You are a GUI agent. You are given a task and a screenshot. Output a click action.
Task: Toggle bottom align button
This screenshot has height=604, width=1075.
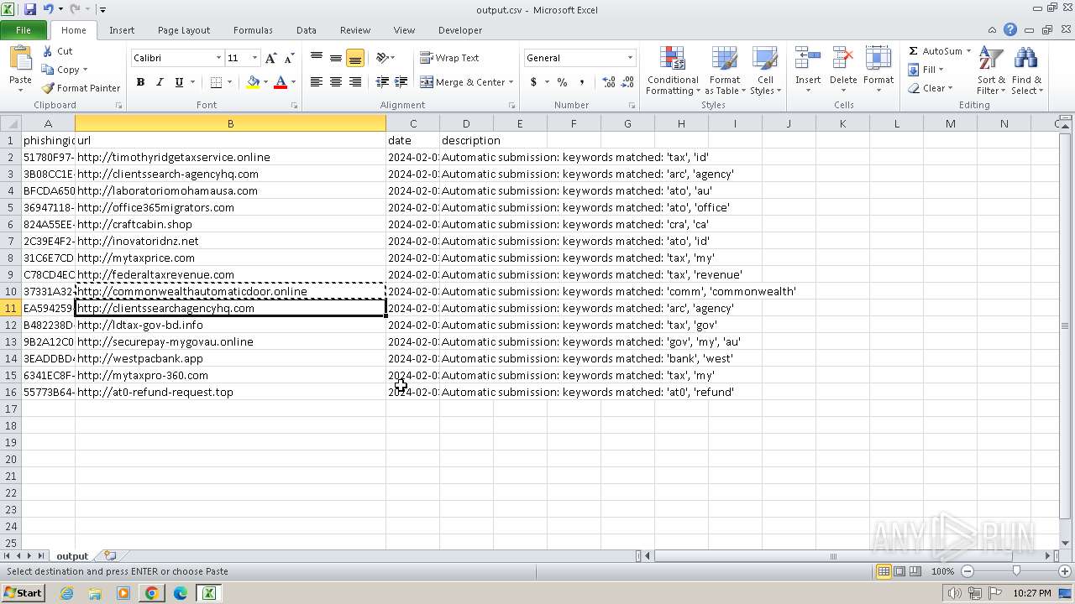pyautogui.click(x=355, y=58)
